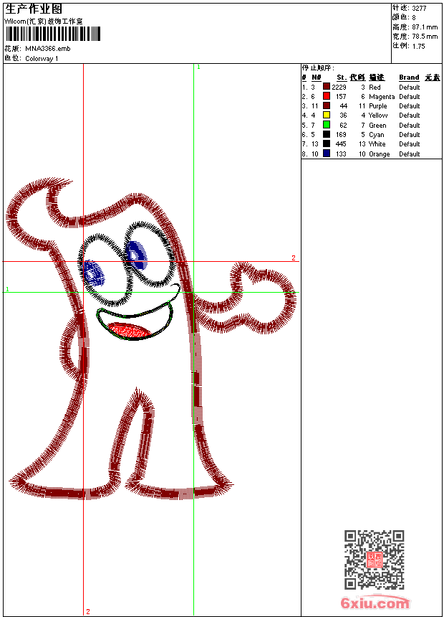This screenshot has height=617, width=444.
Task: Click Default in the Red row
Action: (x=410, y=88)
